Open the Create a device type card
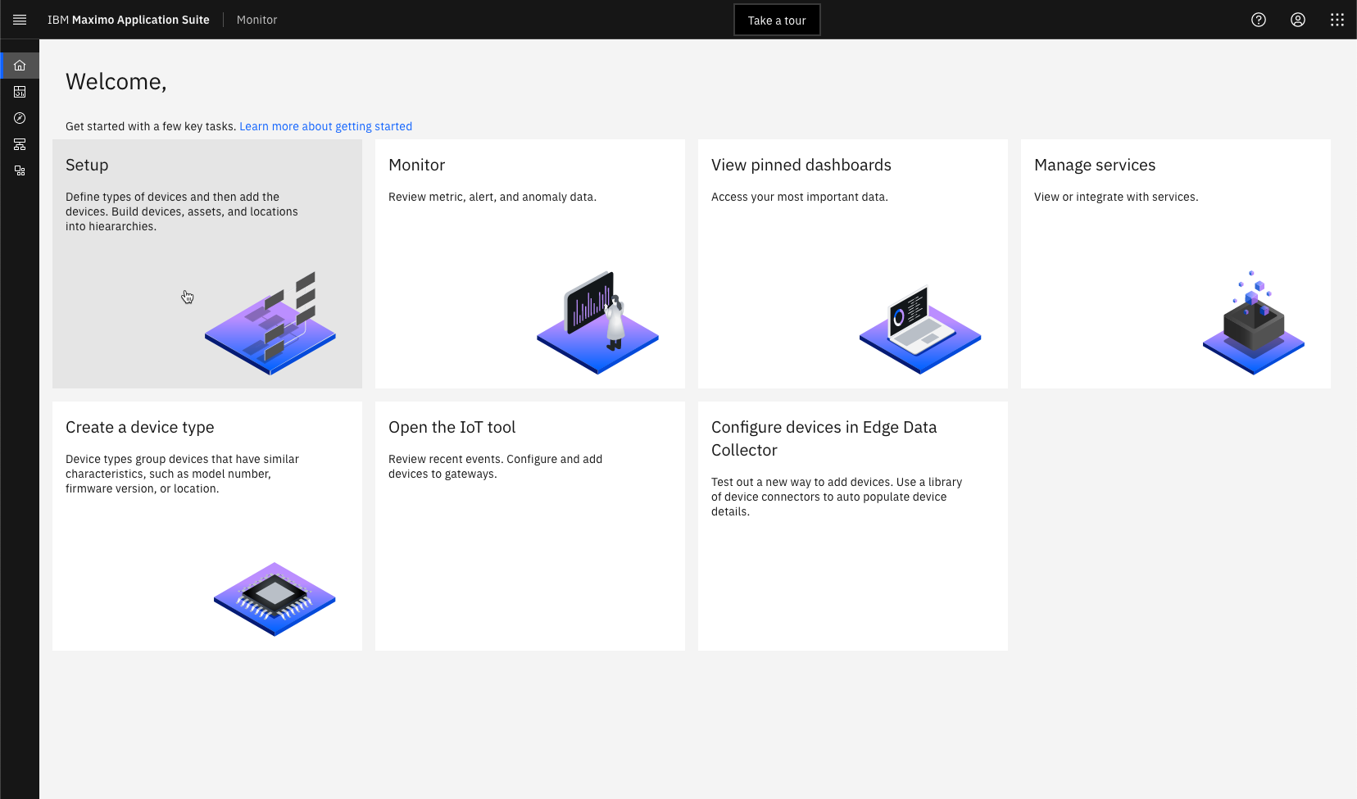Screen dimensions: 1357x799 [x=207, y=526]
